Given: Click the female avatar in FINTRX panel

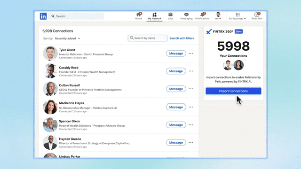Looking at the screenshot, I should click(x=238, y=65).
